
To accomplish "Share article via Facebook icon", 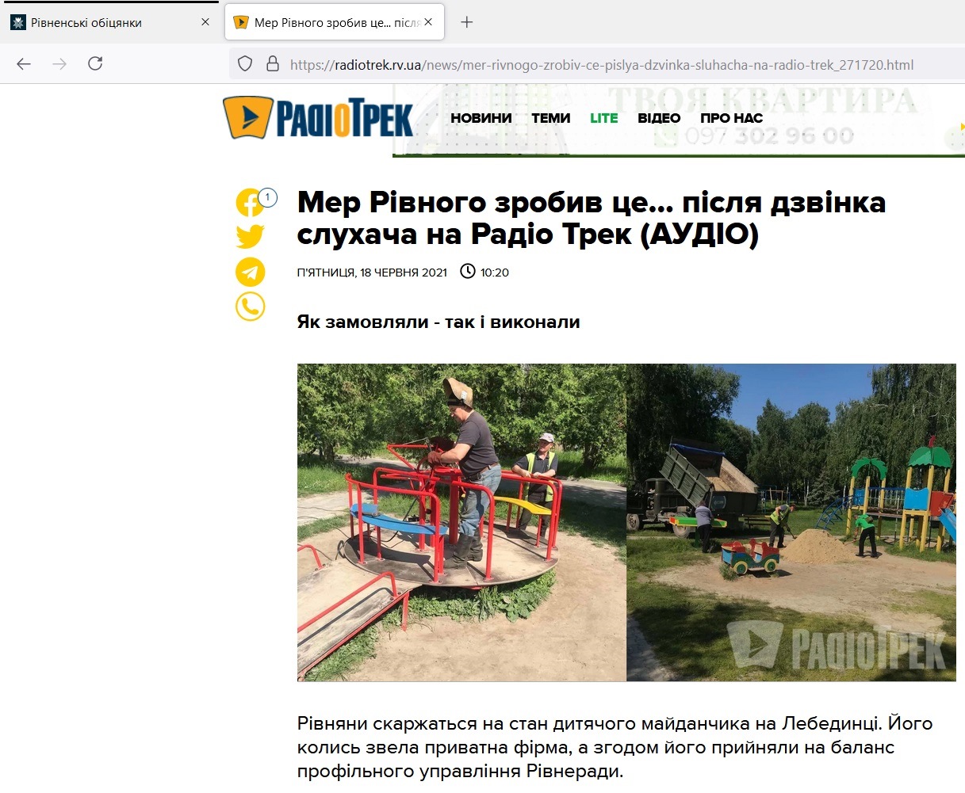I will point(250,204).
